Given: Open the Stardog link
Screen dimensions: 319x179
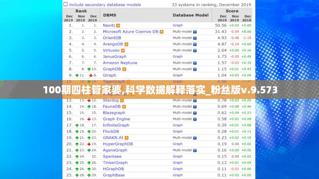Looking at the screenshot, I should [x=111, y=100].
